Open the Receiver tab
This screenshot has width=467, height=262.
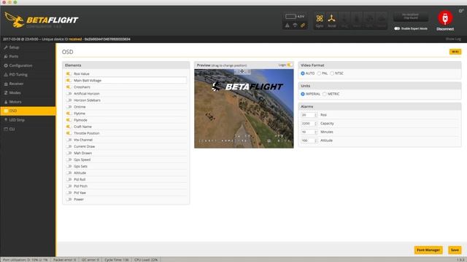(28, 84)
